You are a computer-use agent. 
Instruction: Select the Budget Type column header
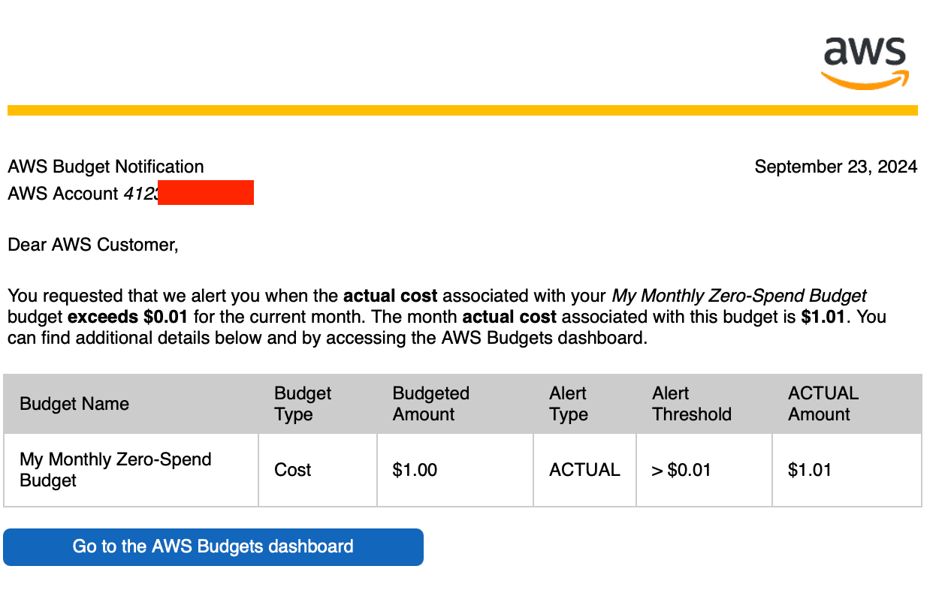click(x=303, y=404)
